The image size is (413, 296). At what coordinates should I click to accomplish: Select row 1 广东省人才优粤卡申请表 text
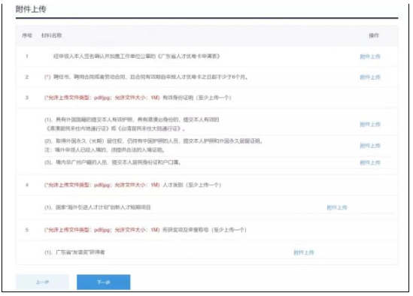136,56
